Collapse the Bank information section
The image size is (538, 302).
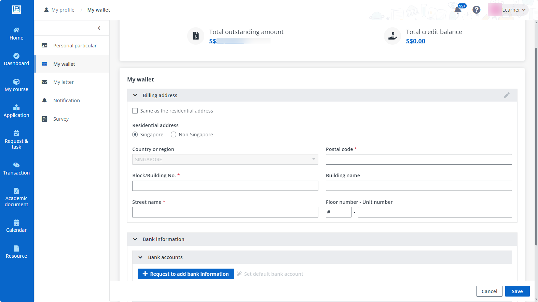(x=135, y=239)
